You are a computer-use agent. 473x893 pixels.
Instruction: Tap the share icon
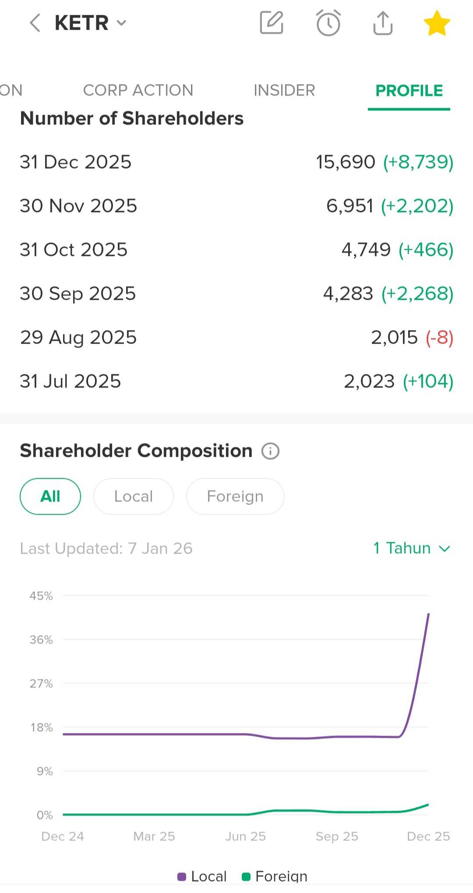[x=383, y=23]
